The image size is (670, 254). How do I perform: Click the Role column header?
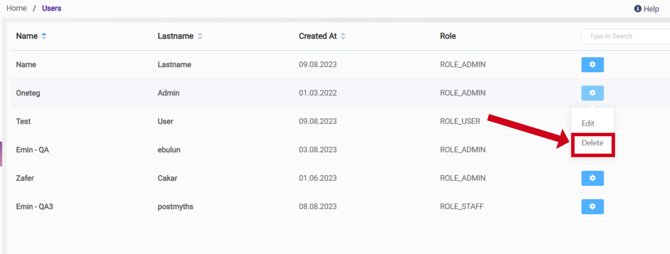[x=448, y=36]
